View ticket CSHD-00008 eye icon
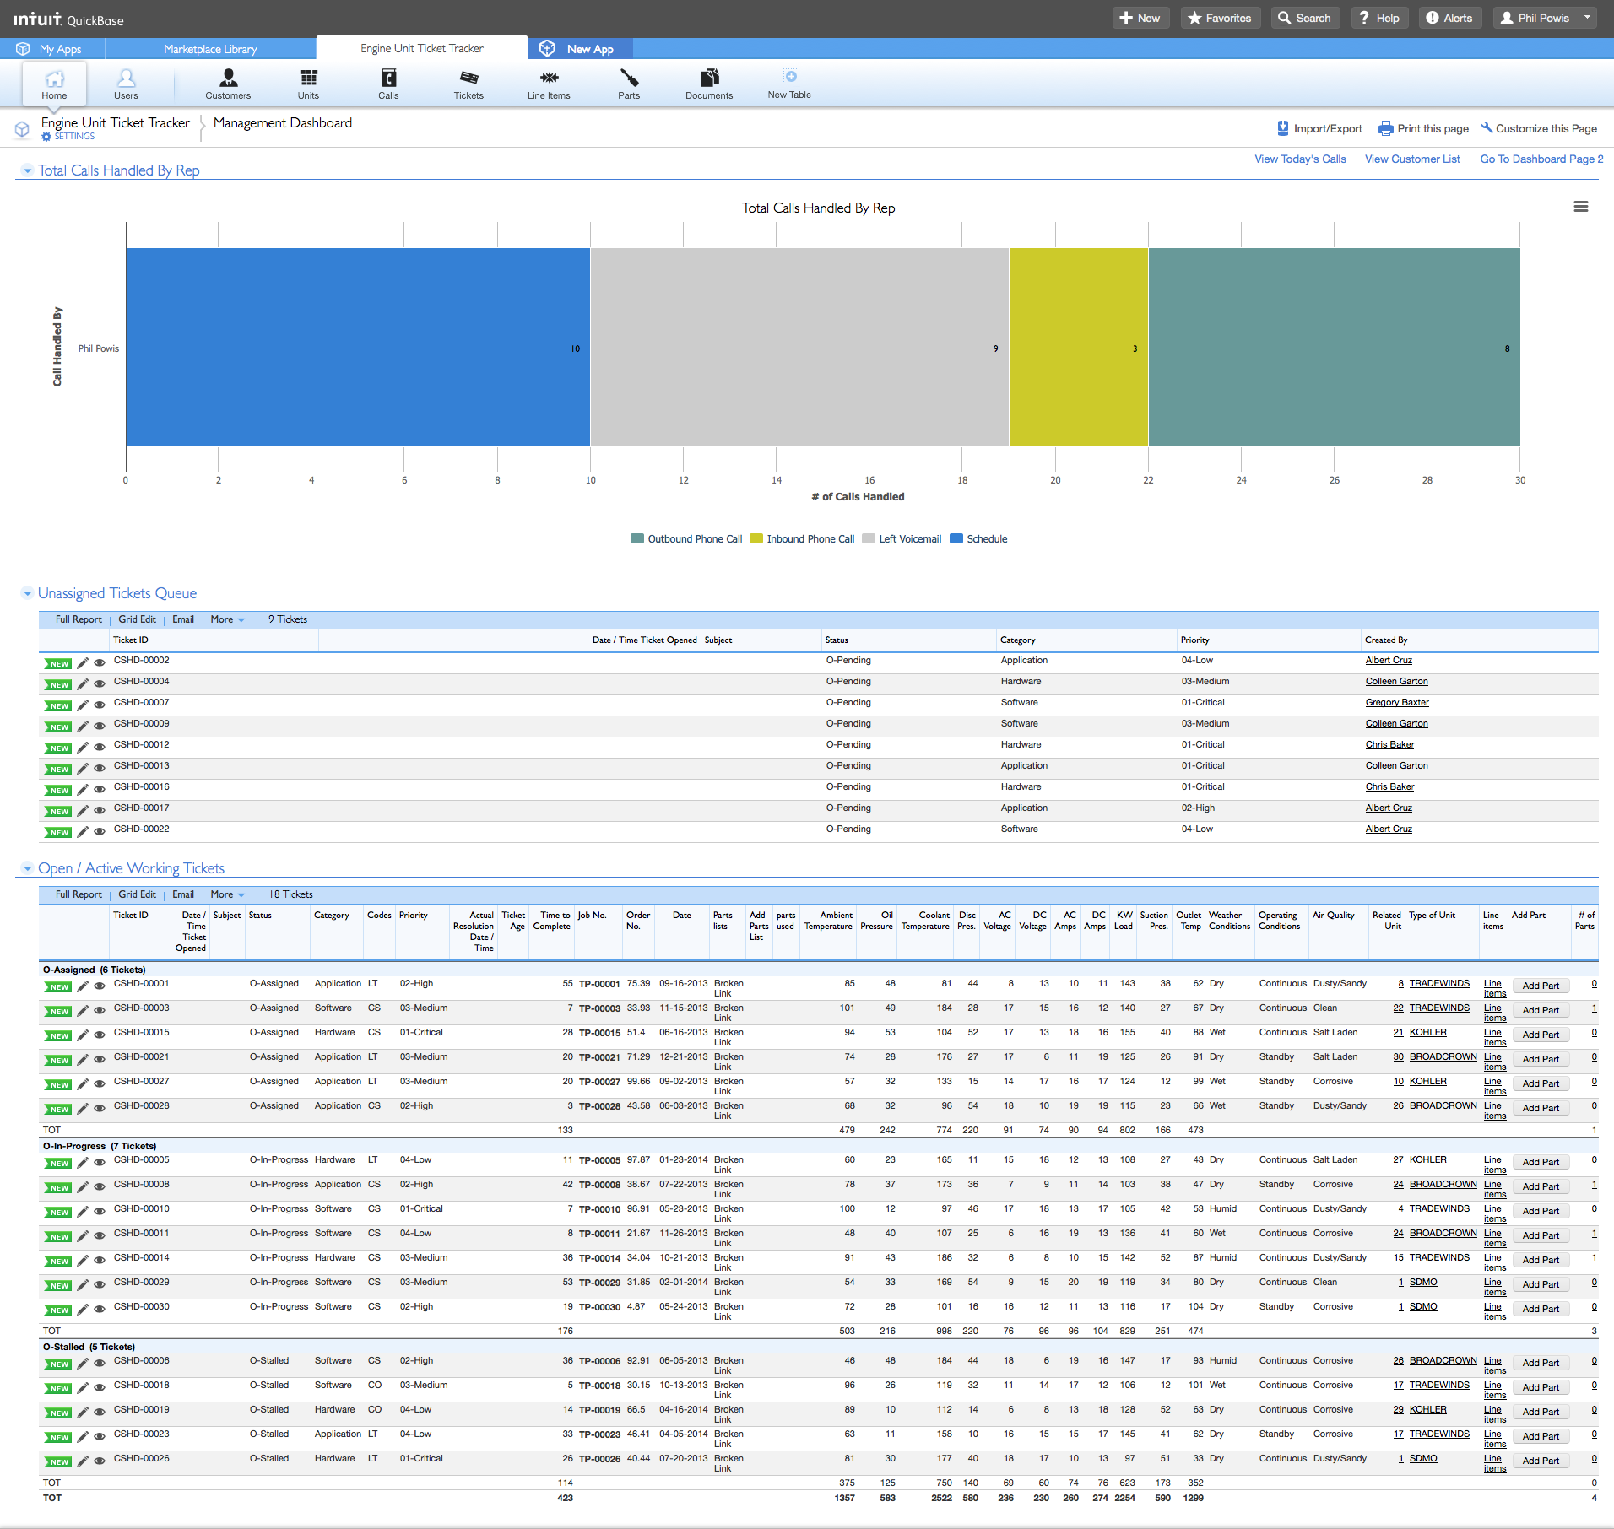Image resolution: width=1614 pixels, height=1529 pixels. coord(100,1187)
